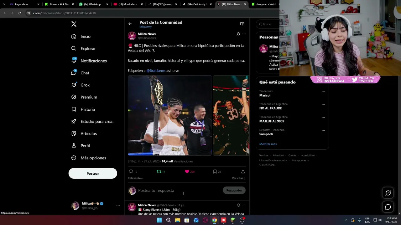
Task: Open Chat from the sidebar
Action: (x=80, y=73)
